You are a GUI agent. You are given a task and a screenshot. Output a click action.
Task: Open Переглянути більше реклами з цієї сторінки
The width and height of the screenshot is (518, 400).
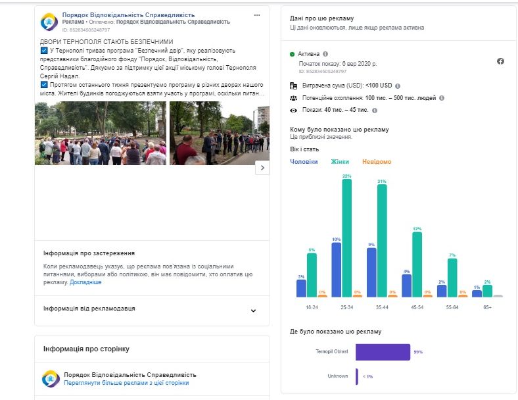pos(126,383)
